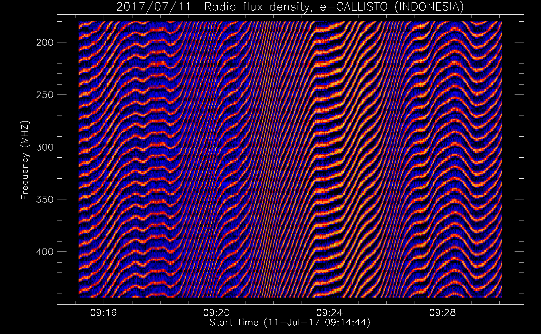Click the 300 frequency tick label
Image resolution: width=541 pixels, height=334 pixels.
(45, 147)
